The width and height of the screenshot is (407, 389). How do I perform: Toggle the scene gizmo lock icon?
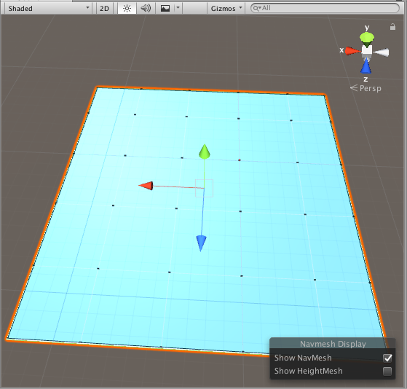(x=392, y=27)
